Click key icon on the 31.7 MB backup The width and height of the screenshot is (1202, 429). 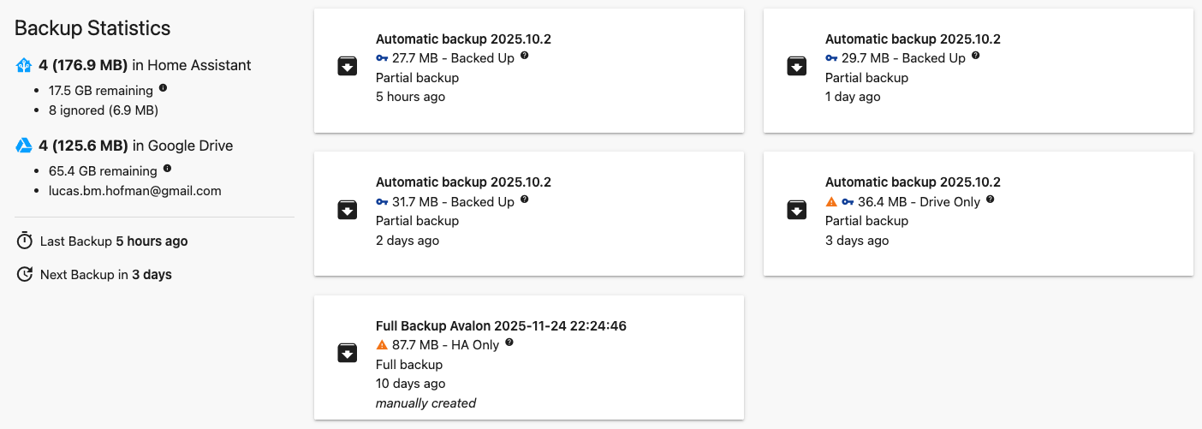[x=382, y=202]
